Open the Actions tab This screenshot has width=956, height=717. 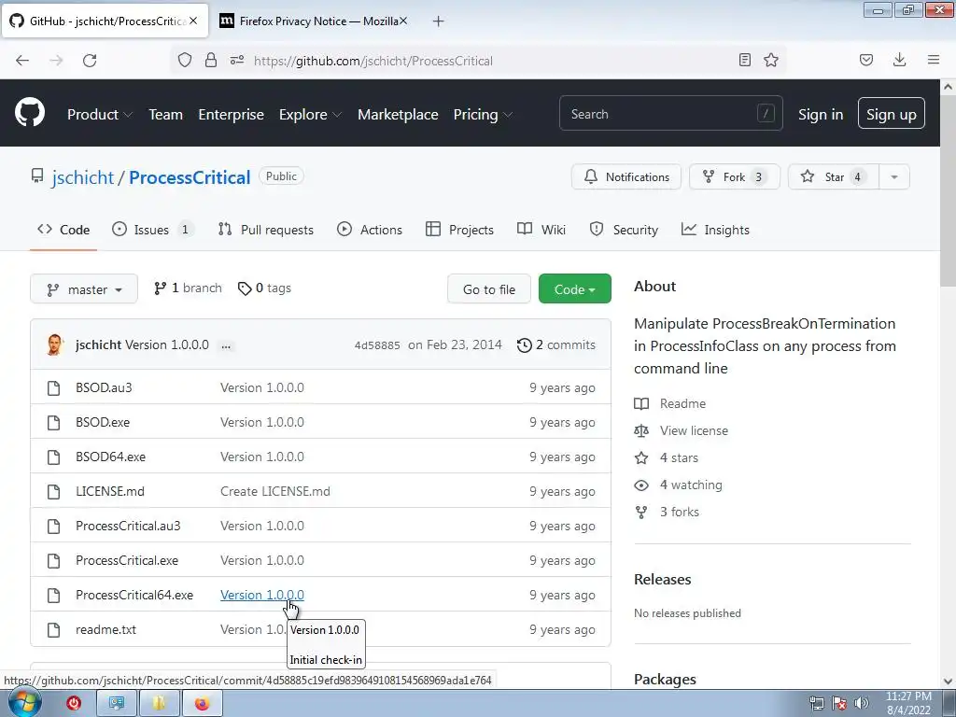pos(370,230)
